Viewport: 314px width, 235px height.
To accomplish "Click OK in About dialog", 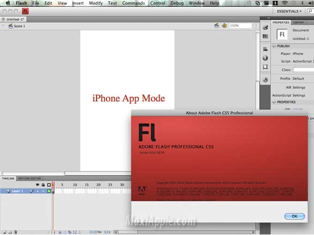I will click(295, 216).
